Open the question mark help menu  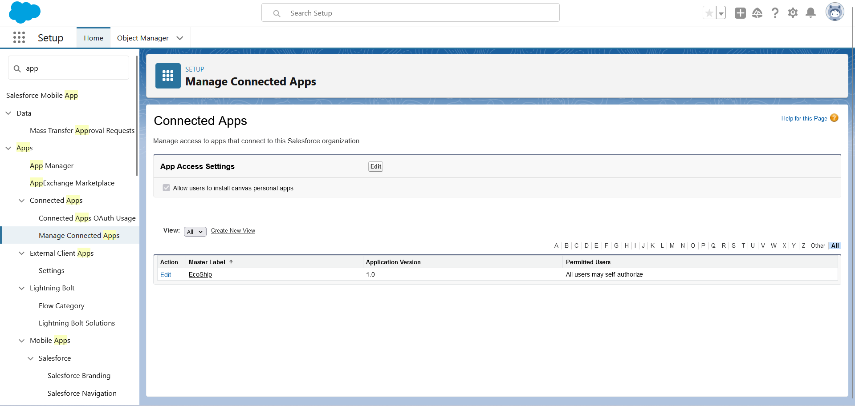tap(775, 13)
